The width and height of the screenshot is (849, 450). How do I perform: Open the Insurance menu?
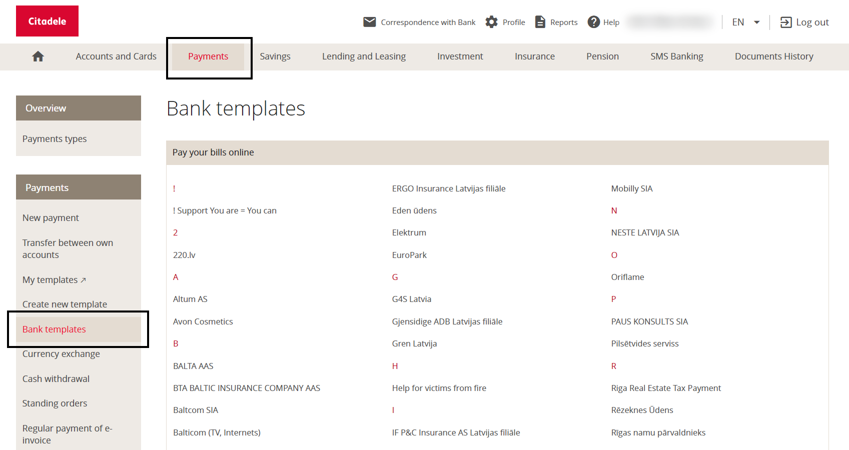pos(535,56)
